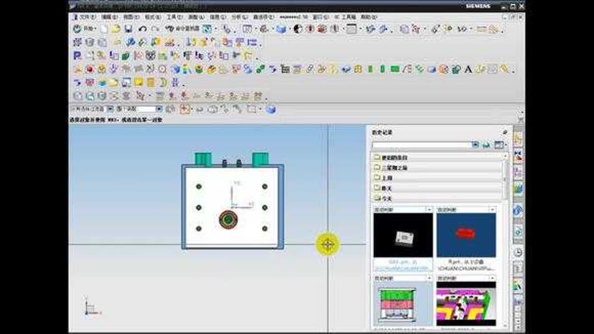594x334 pixels.
Task: Toggle the preview display mode in History panel
Action: pyautogui.click(x=499, y=144)
